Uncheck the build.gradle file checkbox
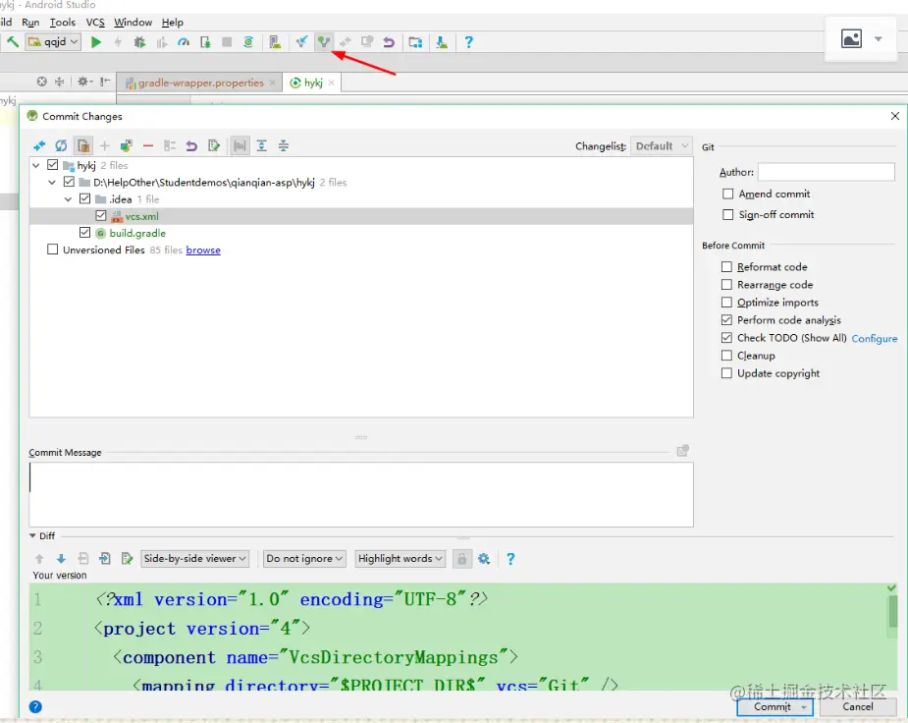908x723 pixels. [84, 233]
